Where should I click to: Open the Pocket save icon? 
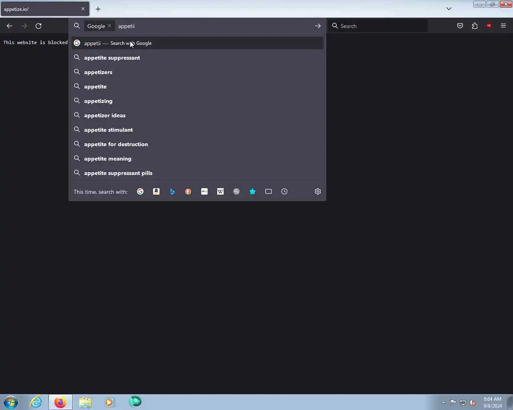pos(460,26)
